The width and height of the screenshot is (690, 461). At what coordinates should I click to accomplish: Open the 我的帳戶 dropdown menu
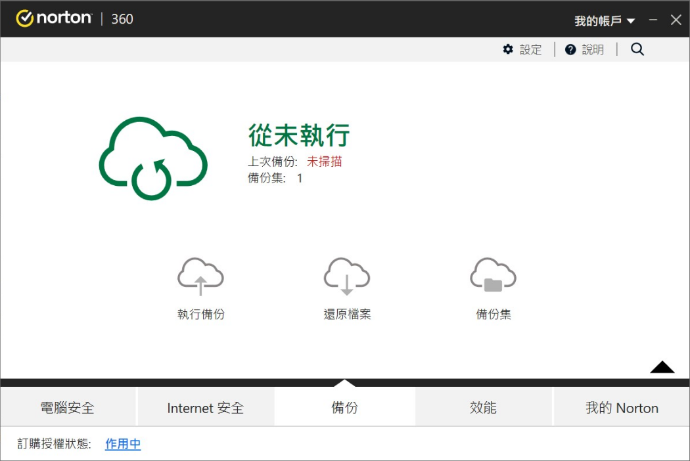605,20
